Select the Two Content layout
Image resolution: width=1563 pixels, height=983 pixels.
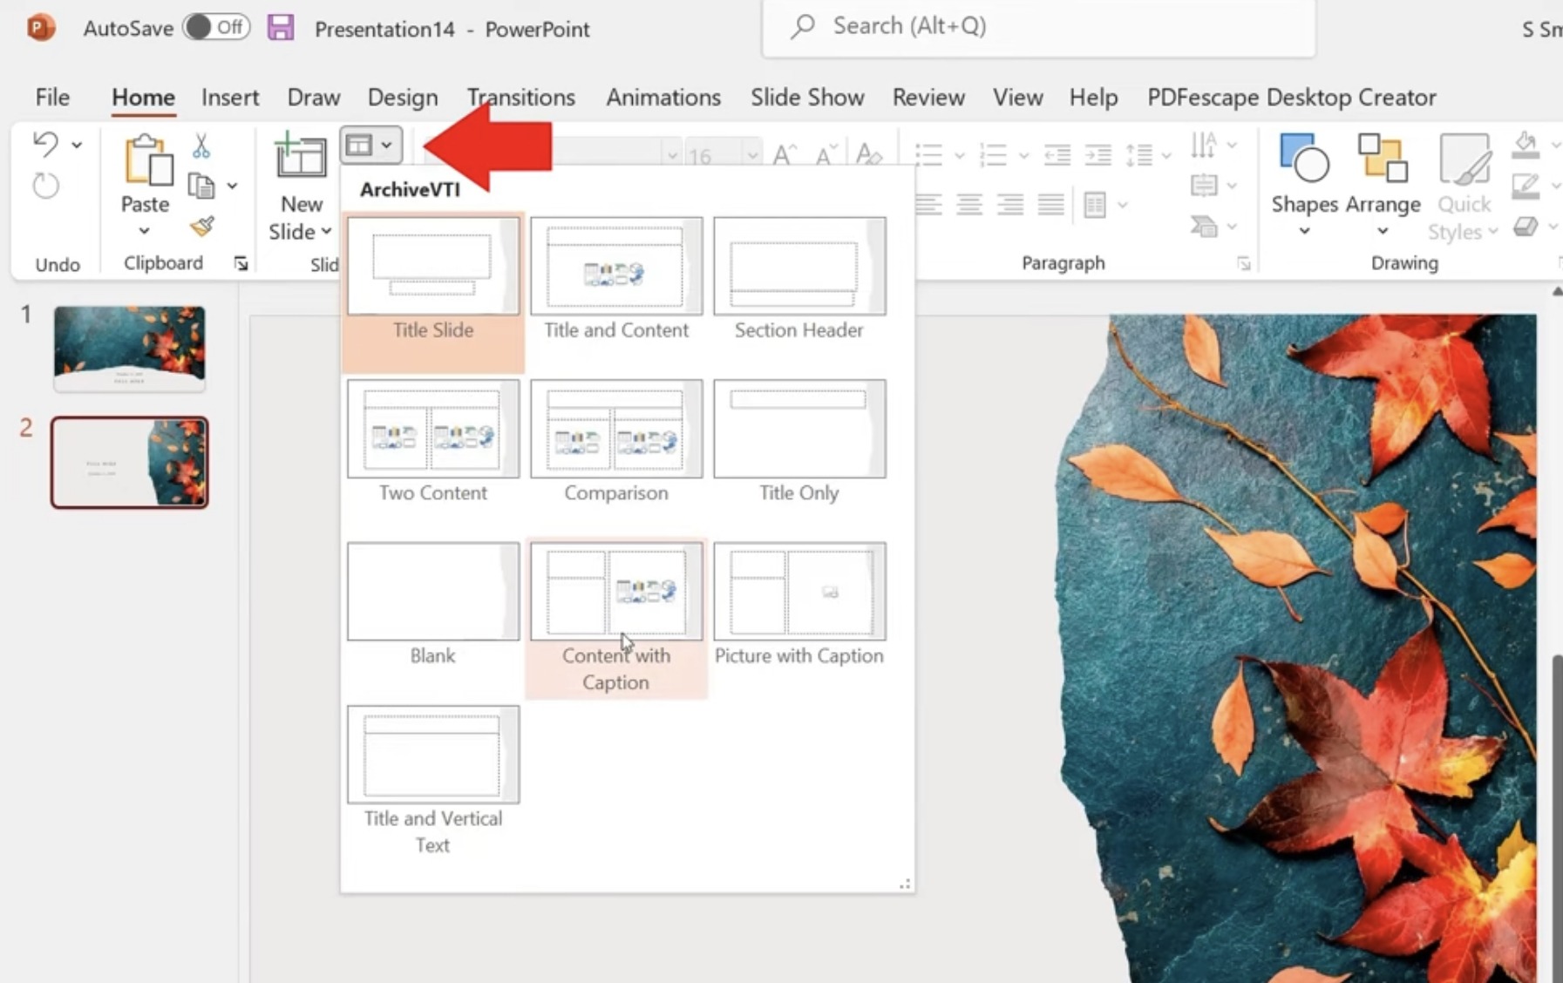(433, 444)
